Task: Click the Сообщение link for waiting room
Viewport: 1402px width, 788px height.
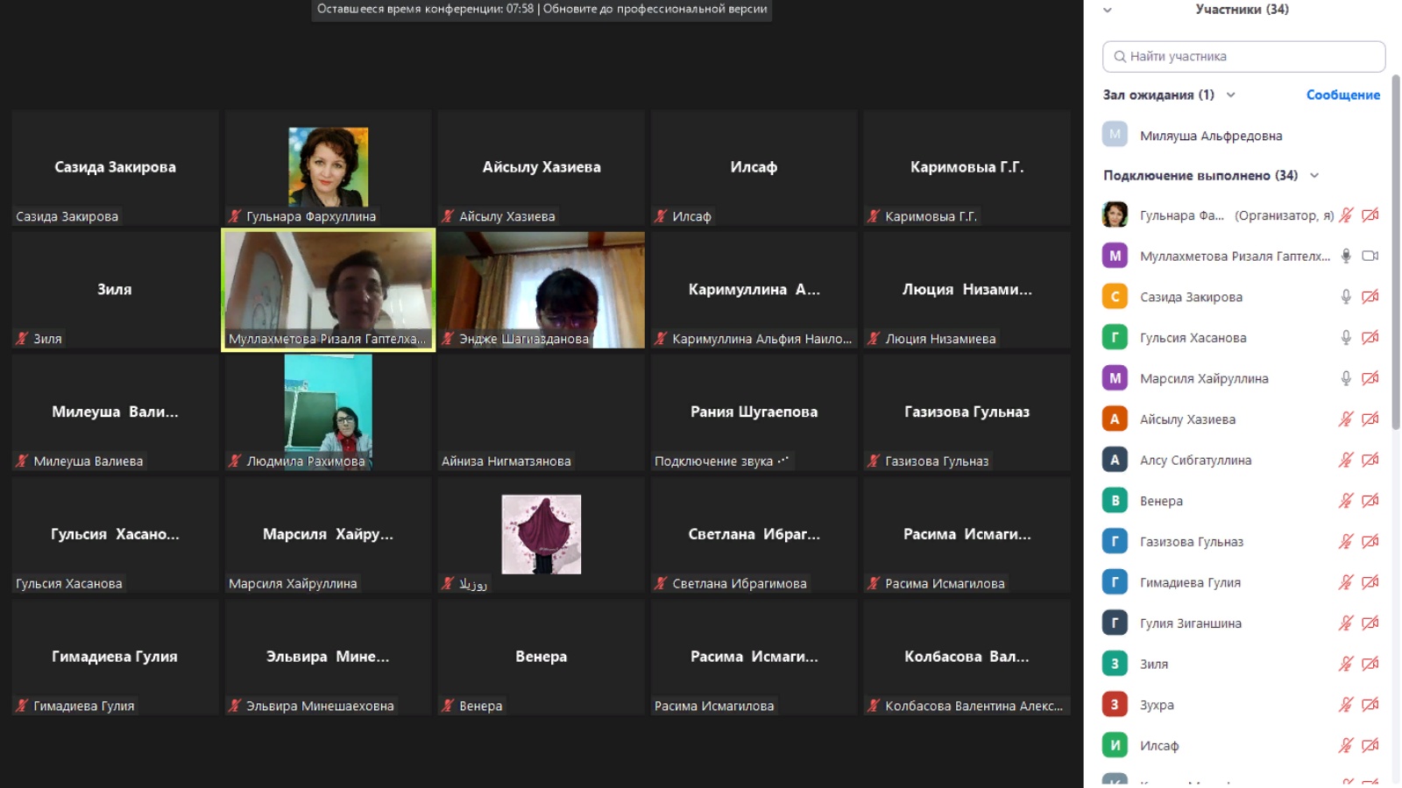Action: 1342,95
